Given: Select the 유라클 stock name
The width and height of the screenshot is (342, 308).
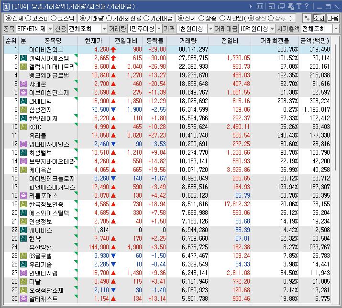Looking at the screenshot, I should click(38, 136).
